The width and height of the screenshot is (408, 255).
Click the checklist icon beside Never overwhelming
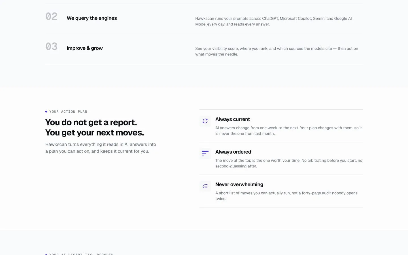click(x=205, y=186)
